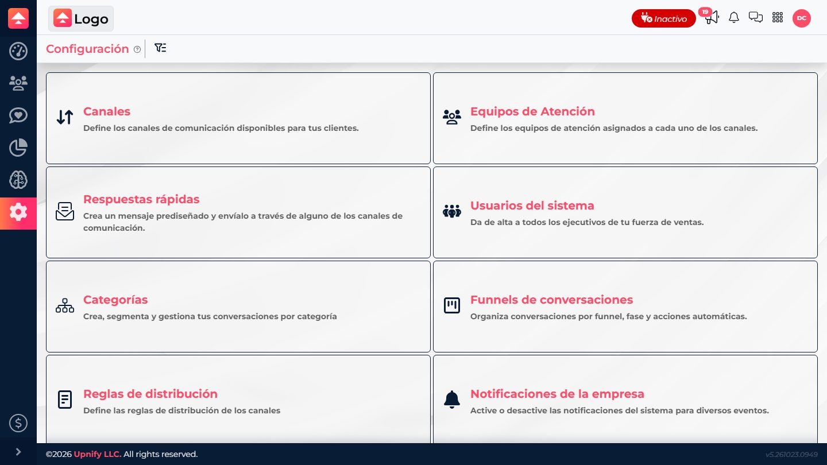Click the Notificaciones de la empresa bell icon
The width and height of the screenshot is (827, 465).
click(452, 400)
